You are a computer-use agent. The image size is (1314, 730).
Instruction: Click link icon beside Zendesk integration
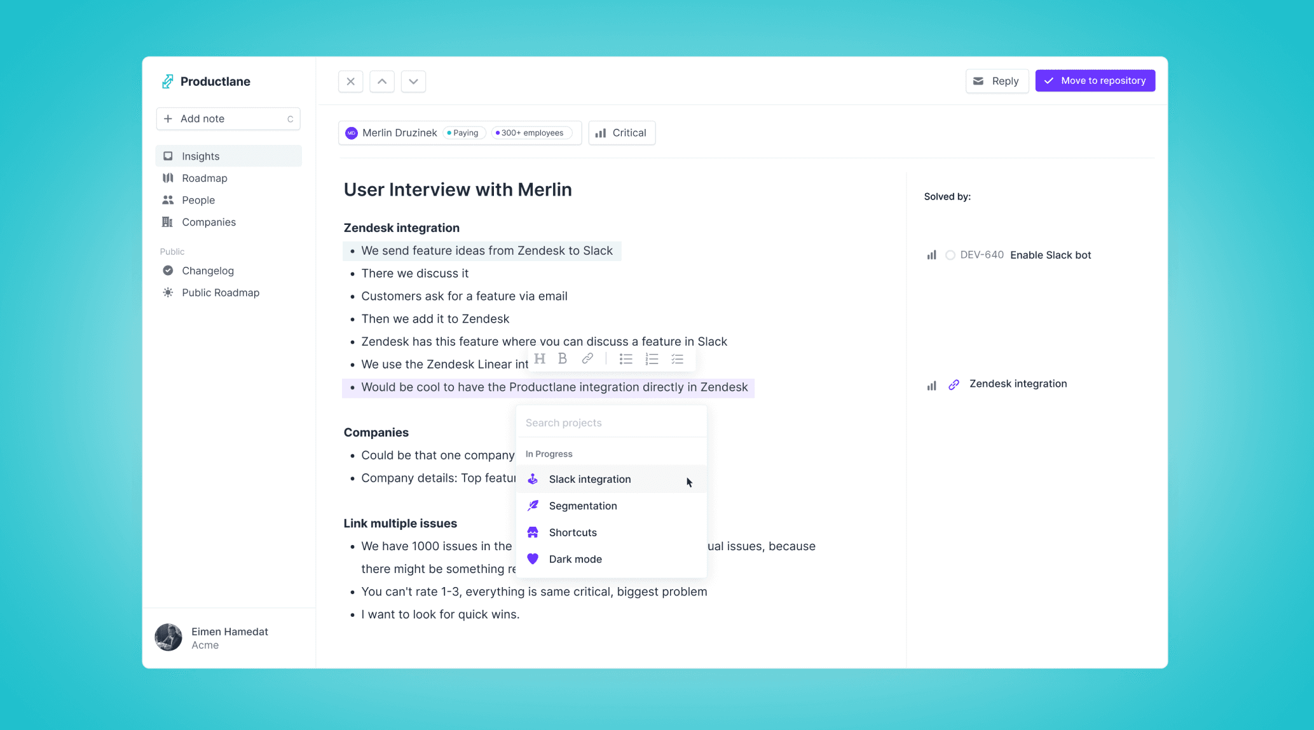pyautogui.click(x=954, y=385)
